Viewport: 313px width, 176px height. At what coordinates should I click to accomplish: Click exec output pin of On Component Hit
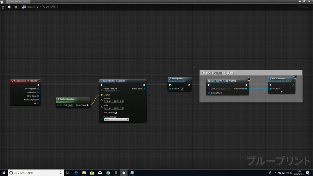(38, 85)
